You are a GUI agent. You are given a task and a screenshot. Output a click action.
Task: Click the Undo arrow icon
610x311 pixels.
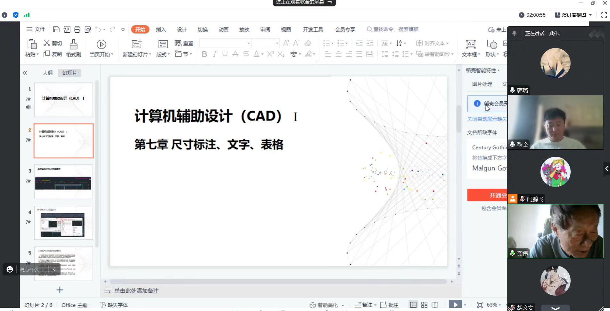pos(98,29)
